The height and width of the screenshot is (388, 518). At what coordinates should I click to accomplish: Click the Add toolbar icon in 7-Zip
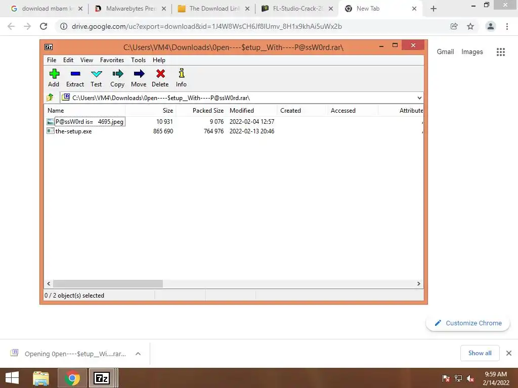54,74
